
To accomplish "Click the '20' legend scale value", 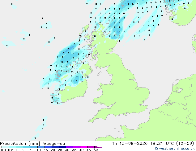I will click(53, 150).
